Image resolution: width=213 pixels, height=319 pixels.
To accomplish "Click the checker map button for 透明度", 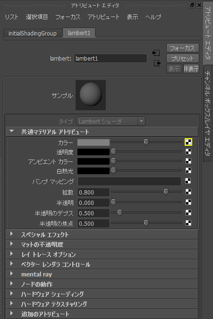I will [x=188, y=151].
